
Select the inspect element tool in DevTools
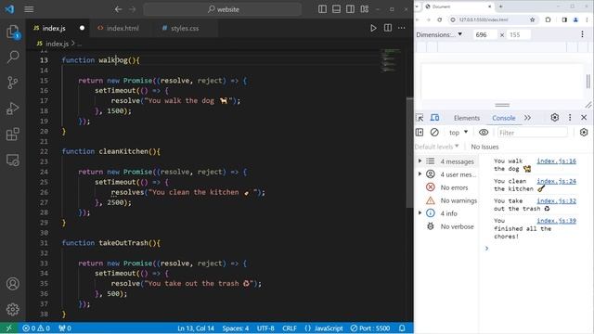coord(420,118)
